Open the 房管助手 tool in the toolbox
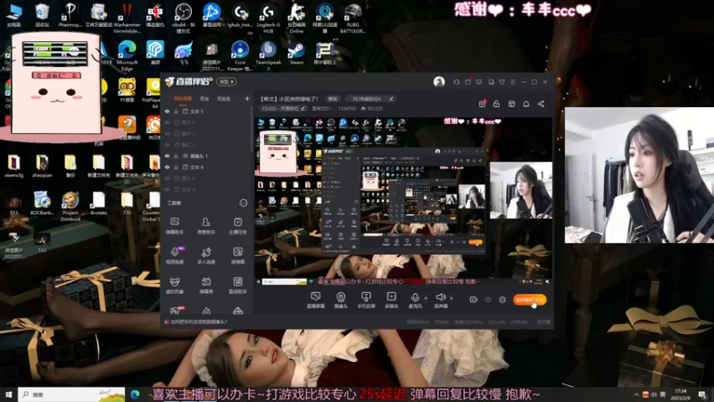This screenshot has height=402, width=714. (206, 226)
